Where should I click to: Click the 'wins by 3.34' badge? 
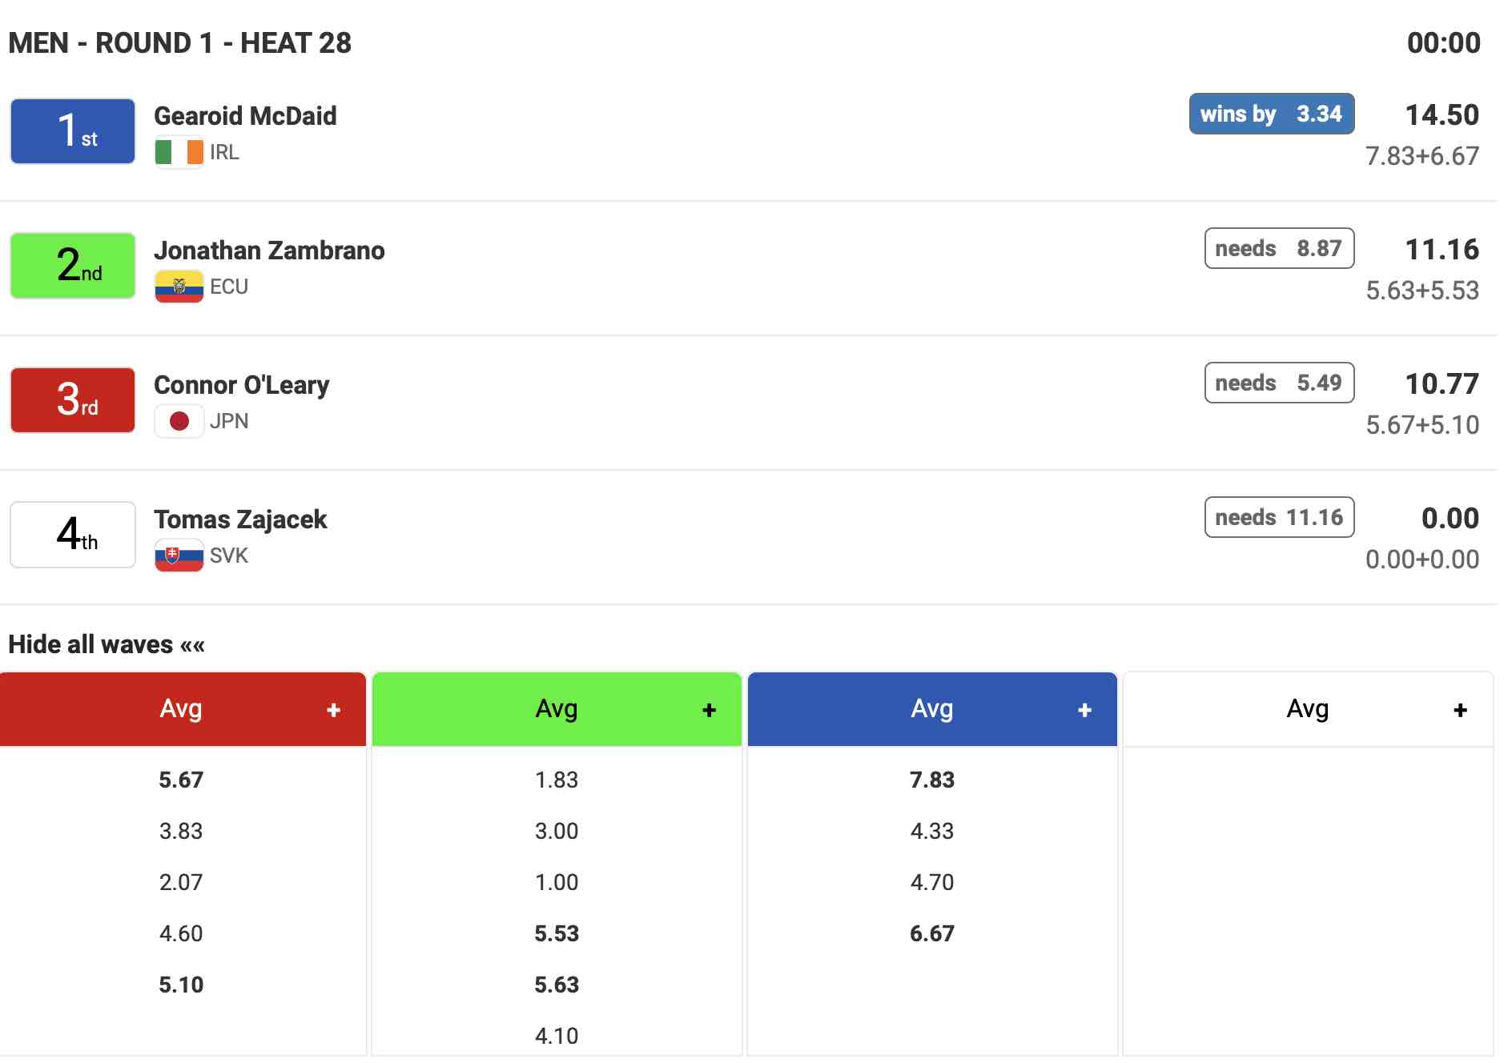tap(1271, 114)
